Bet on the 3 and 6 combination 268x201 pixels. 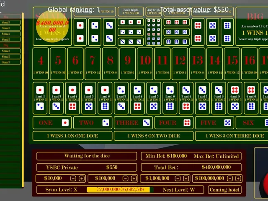click(x=219, y=98)
